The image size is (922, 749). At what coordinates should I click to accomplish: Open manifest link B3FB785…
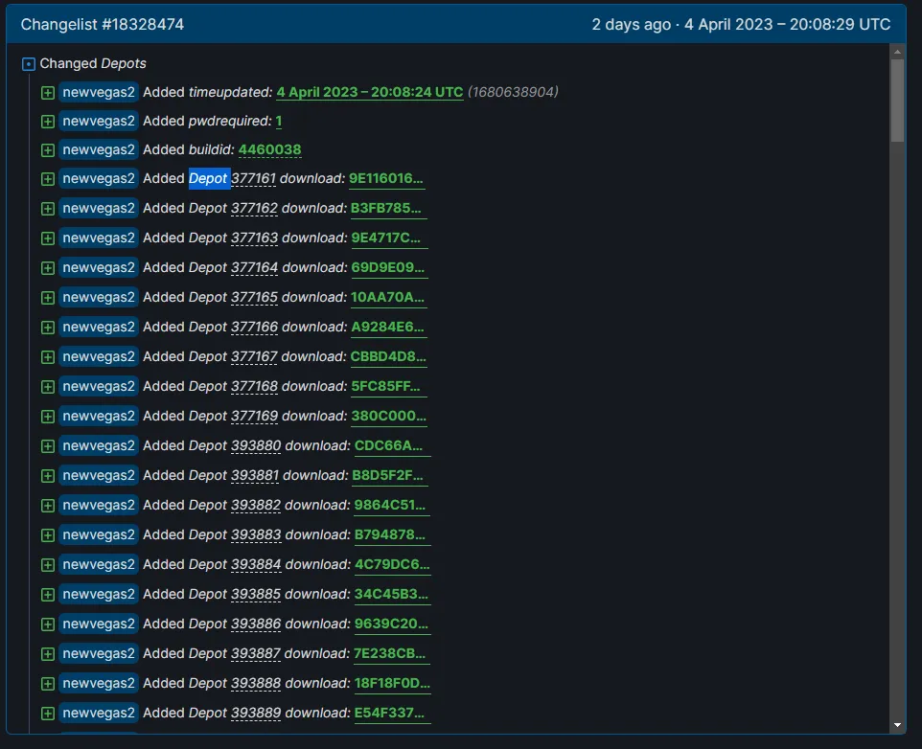388,208
